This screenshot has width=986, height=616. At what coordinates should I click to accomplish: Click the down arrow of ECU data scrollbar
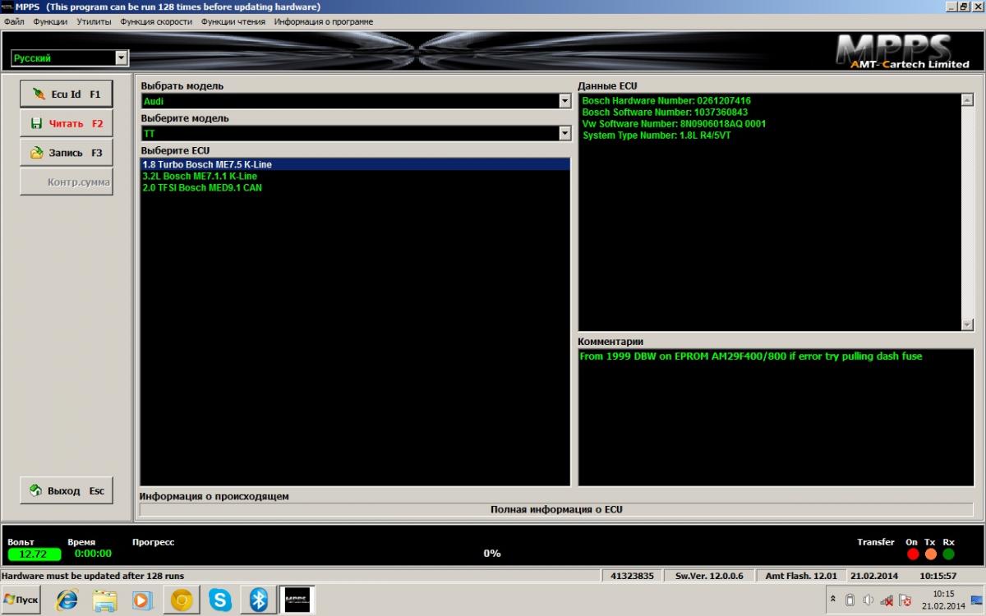click(967, 324)
